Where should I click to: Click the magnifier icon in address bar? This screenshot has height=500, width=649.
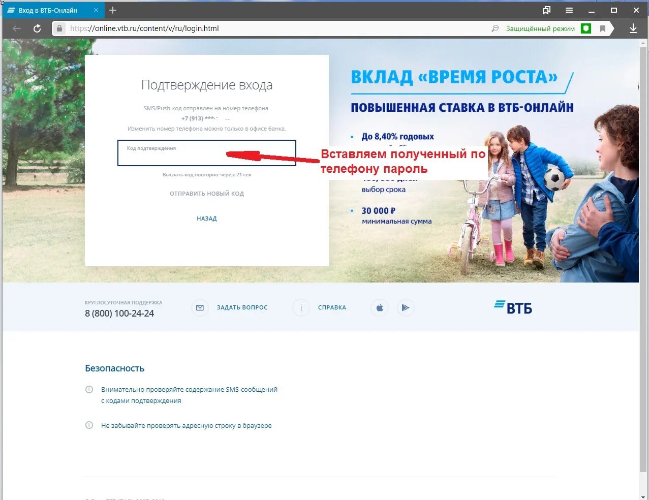click(x=495, y=28)
